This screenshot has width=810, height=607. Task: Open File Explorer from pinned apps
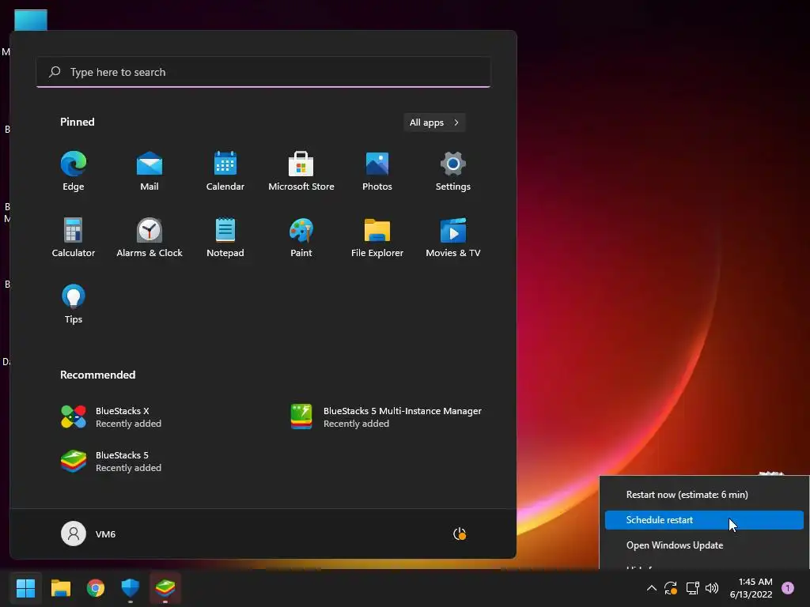point(377,237)
